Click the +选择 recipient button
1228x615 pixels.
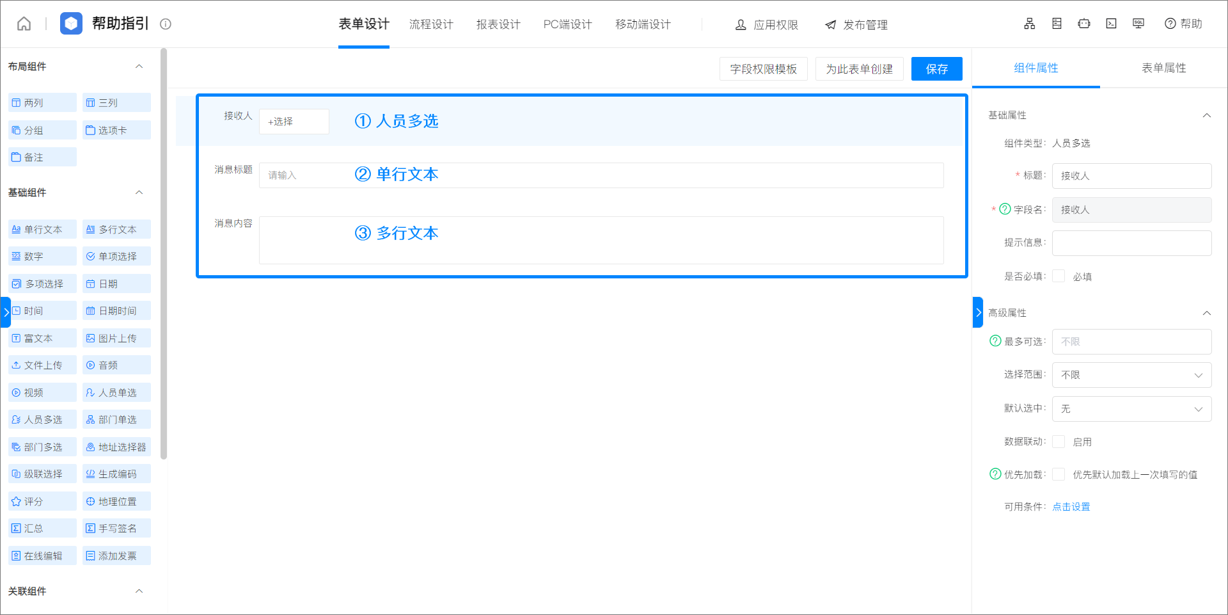click(x=294, y=122)
